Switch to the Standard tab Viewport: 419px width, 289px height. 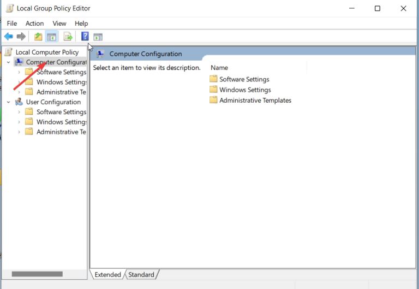tap(141, 275)
